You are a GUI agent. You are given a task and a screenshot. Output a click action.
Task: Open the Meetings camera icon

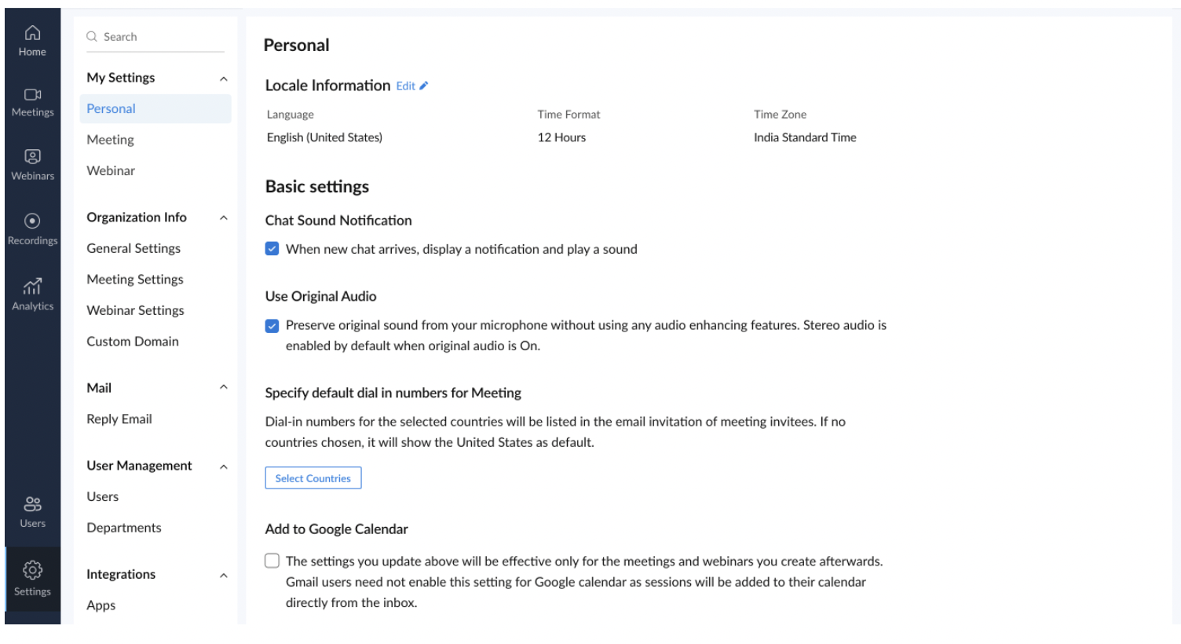[32, 94]
